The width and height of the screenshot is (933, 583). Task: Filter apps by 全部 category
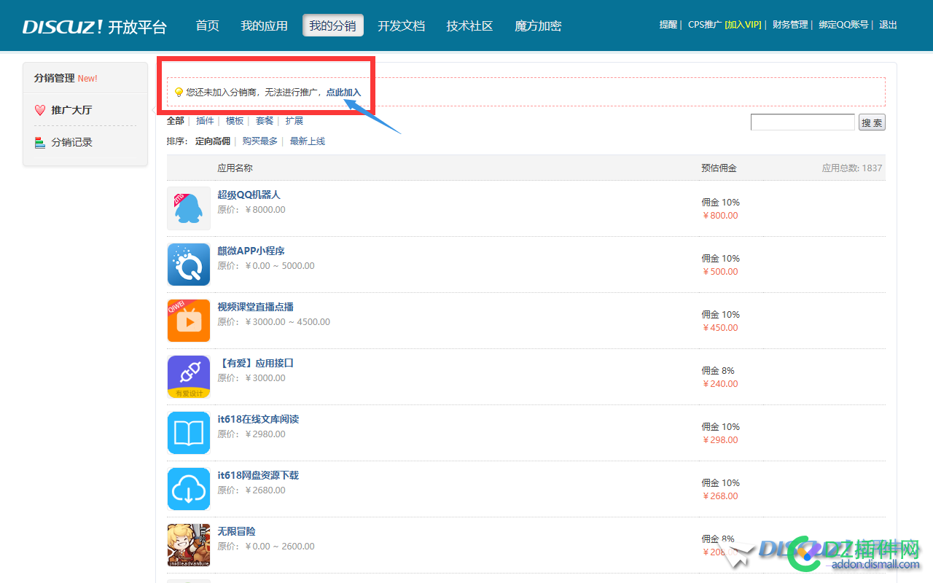[x=175, y=121]
